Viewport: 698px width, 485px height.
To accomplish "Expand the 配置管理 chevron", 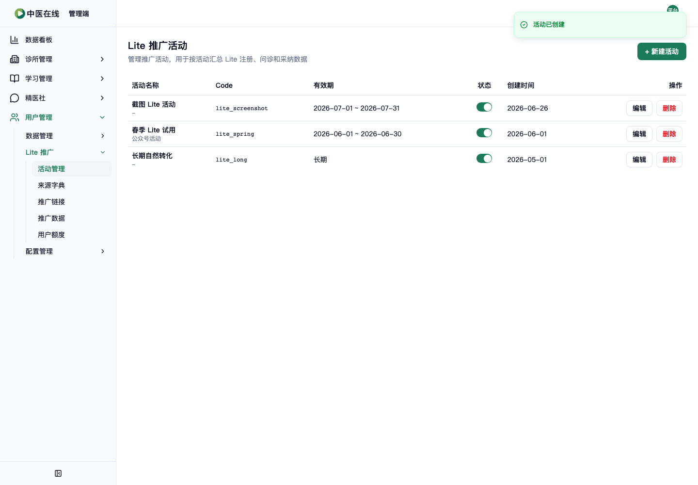I will tap(103, 251).
